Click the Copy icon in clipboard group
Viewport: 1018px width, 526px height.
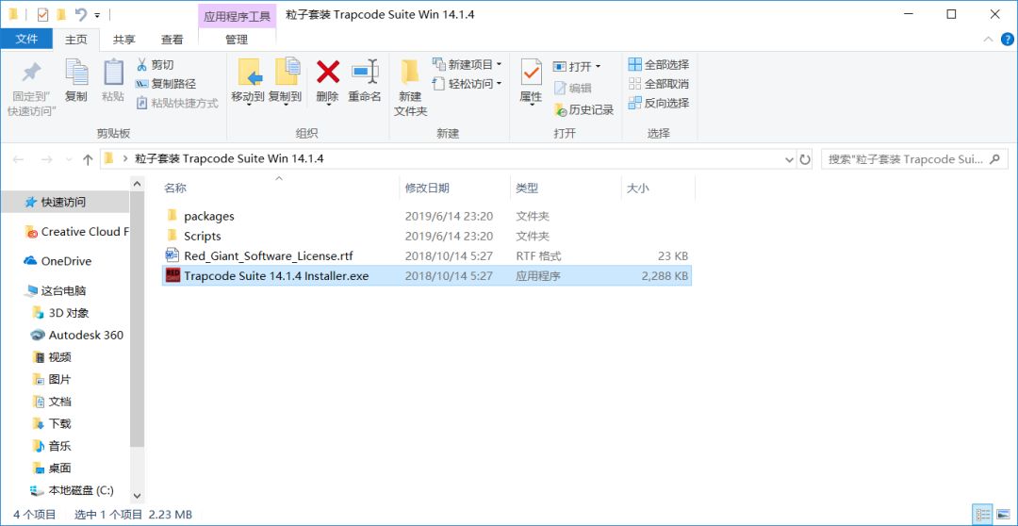tap(76, 73)
